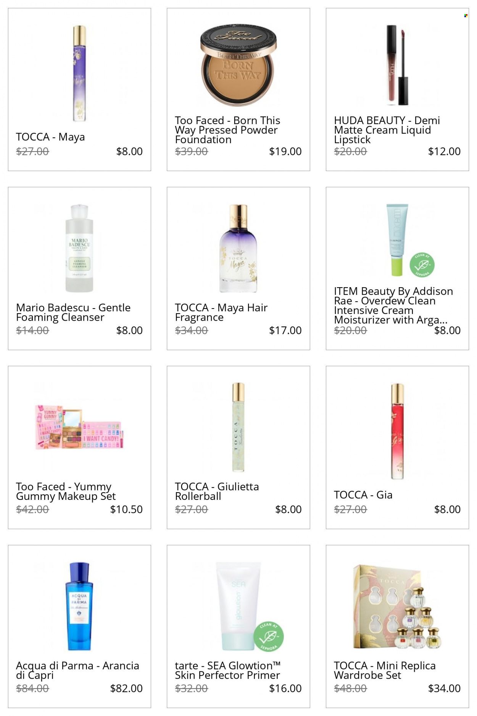Image resolution: width=477 pixels, height=716 pixels.
Task: Open the Acqua di Parma blue bottle image
Action: click(x=79, y=606)
